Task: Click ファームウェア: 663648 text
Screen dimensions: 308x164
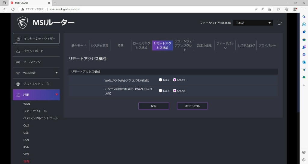Action: pos(215,23)
